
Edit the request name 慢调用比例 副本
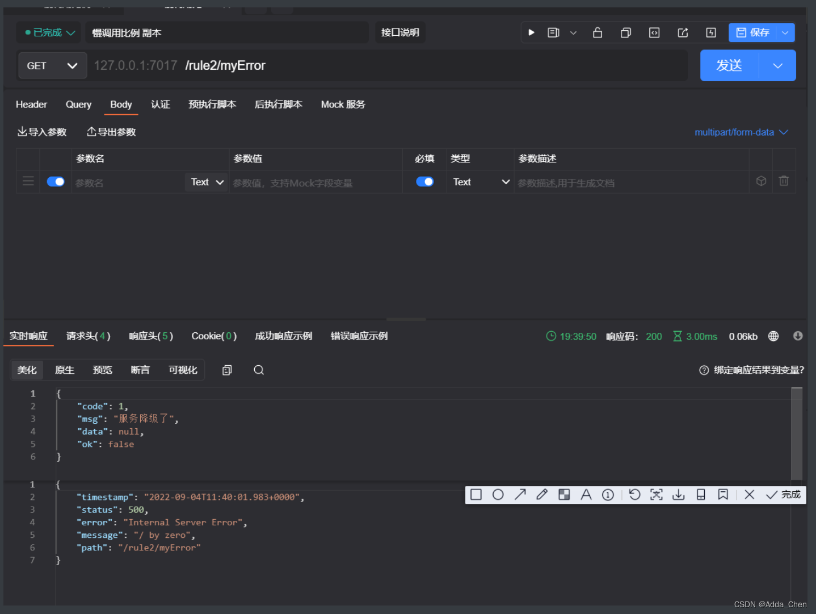click(x=226, y=32)
